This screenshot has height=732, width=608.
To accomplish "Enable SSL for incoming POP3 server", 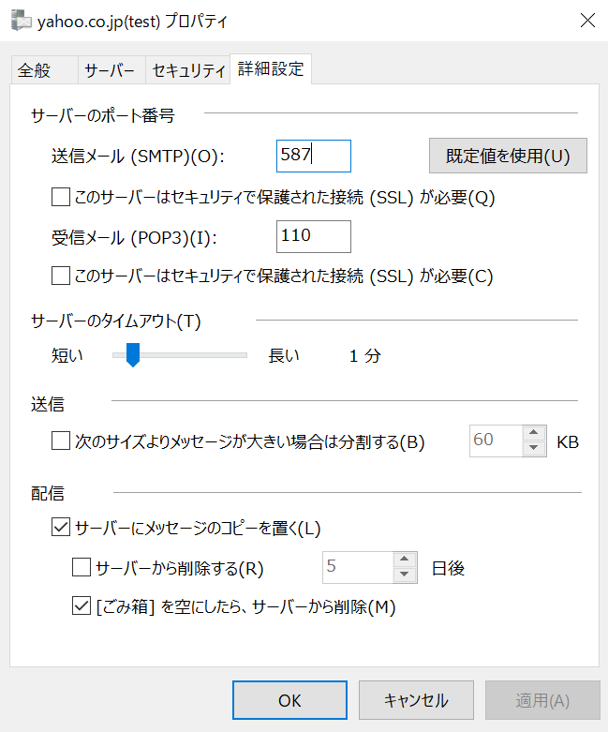I will (61, 276).
